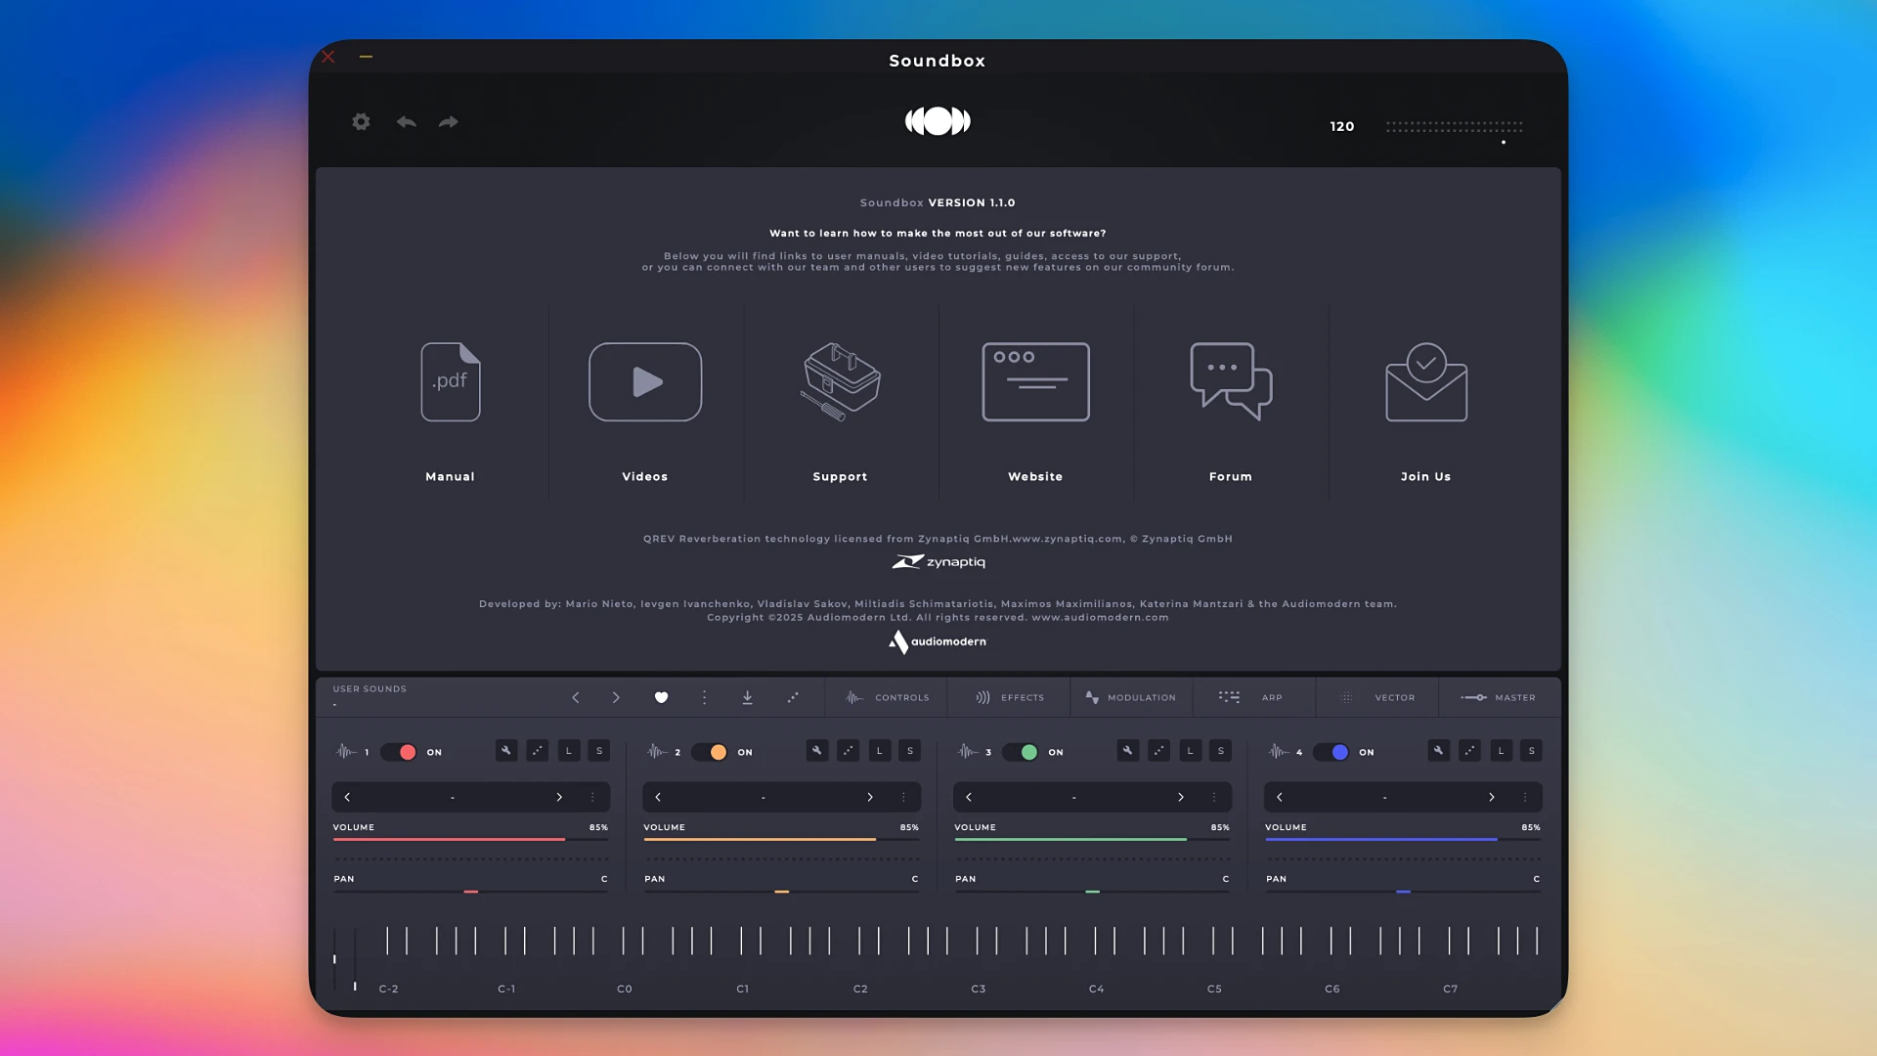The image size is (1877, 1056).
Task: Favorite the preset with the heart icon
Action: [x=661, y=697]
